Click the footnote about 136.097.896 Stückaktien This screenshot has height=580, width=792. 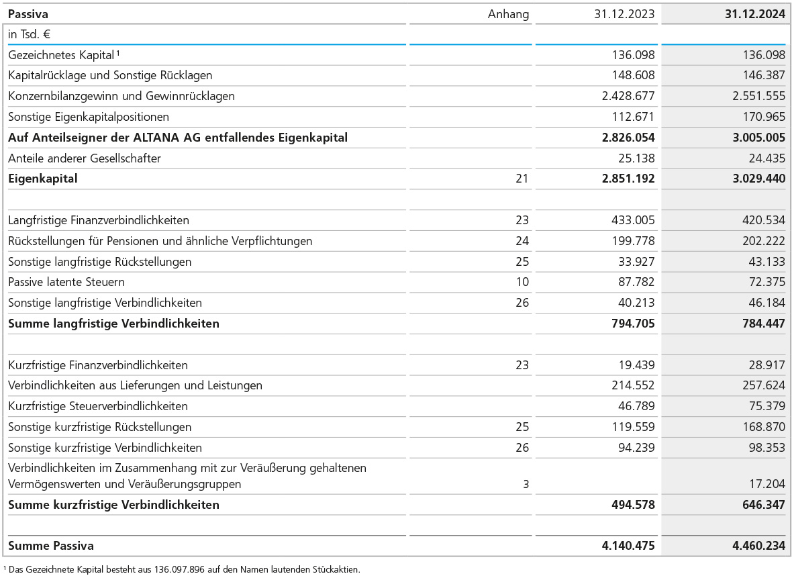(181, 569)
